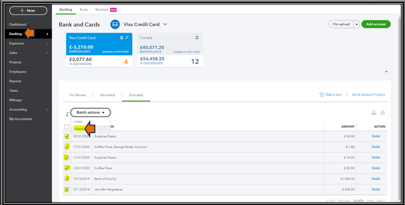Click the Add account button
This screenshot has width=405, height=205.
[x=376, y=24]
